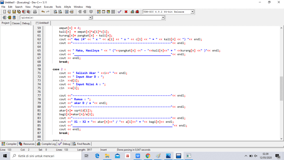
Task: Open the AStyle menu
Action: 67,7
